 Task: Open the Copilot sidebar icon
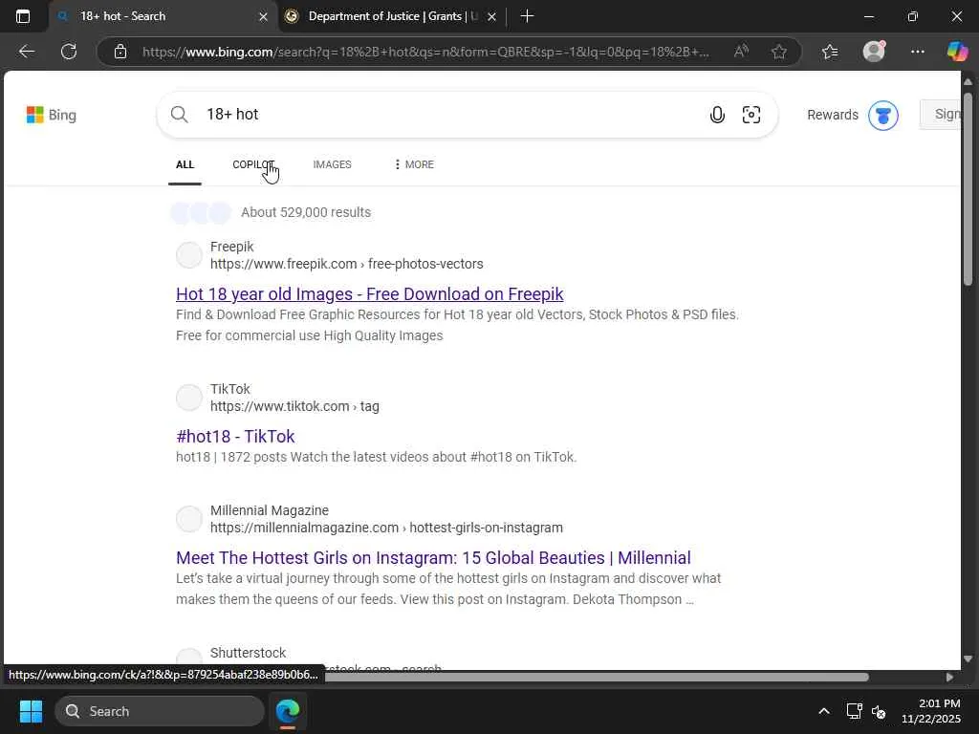(957, 52)
